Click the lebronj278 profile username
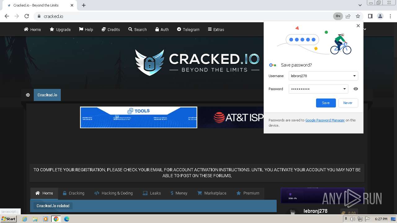This screenshot has height=223, width=397. 315,211
